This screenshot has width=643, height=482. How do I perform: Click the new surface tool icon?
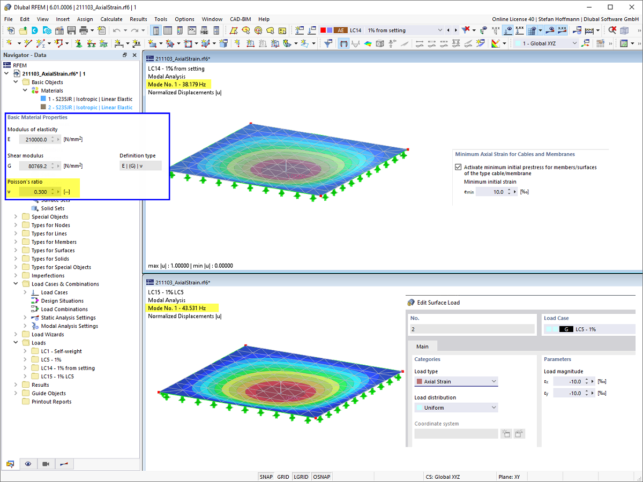coord(153,43)
